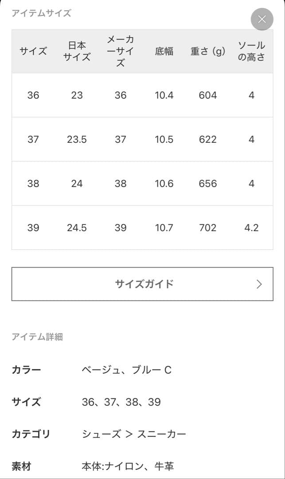Click the weight value 604
This screenshot has width=285, height=479.
pyautogui.click(x=208, y=95)
